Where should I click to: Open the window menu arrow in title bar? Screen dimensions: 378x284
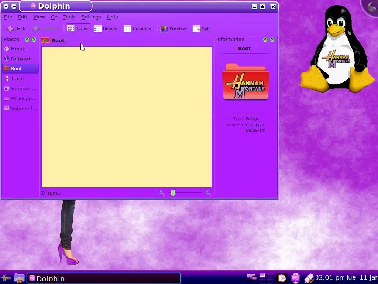point(6,6)
